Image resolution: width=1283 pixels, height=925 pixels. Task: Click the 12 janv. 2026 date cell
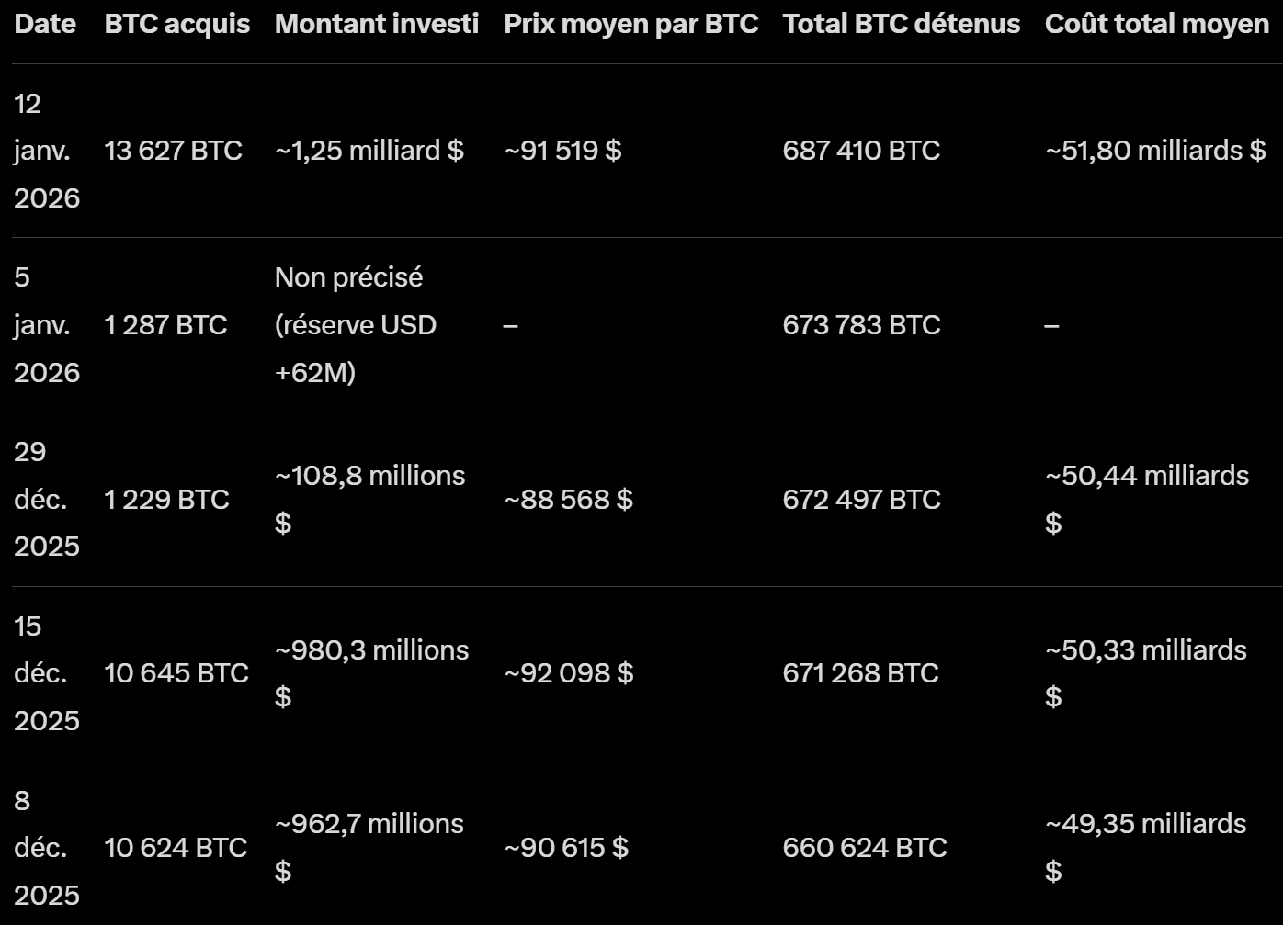click(46, 151)
